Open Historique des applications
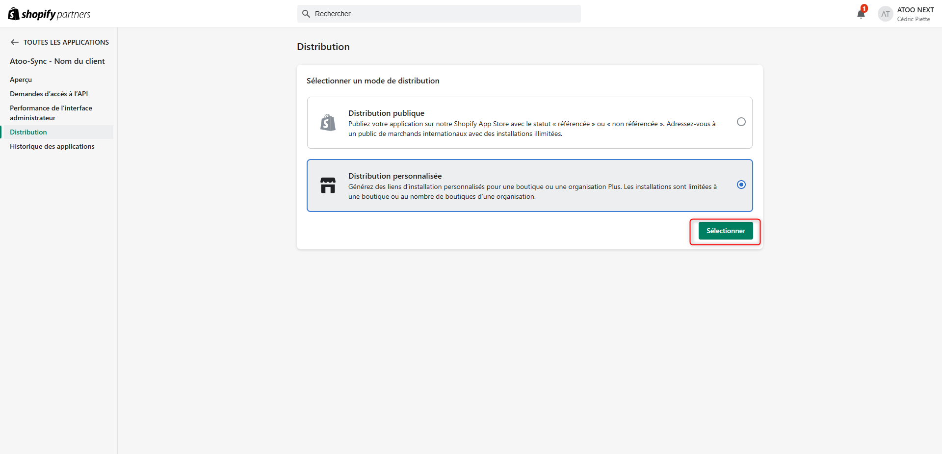The image size is (942, 454). tap(52, 146)
